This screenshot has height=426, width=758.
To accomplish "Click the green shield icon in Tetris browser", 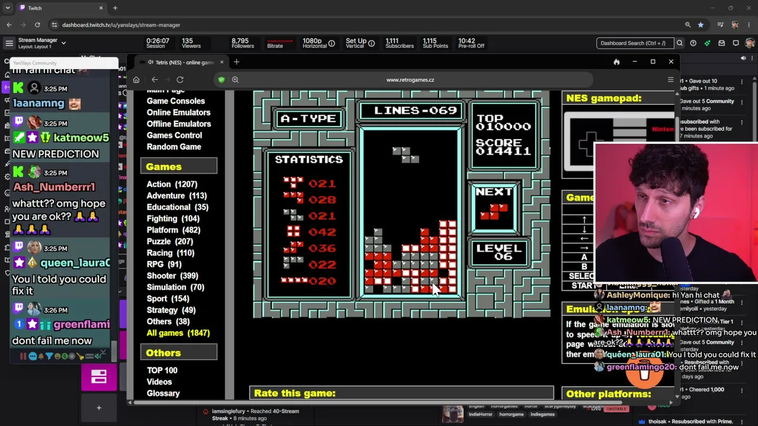I will pyautogui.click(x=221, y=80).
